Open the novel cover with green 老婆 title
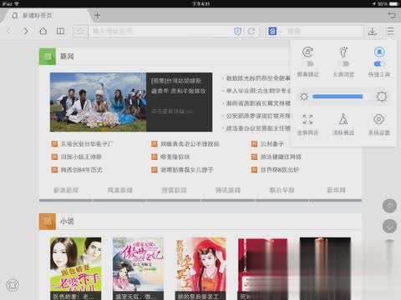The height and width of the screenshot is (300, 401). pyautogui.click(x=76, y=268)
